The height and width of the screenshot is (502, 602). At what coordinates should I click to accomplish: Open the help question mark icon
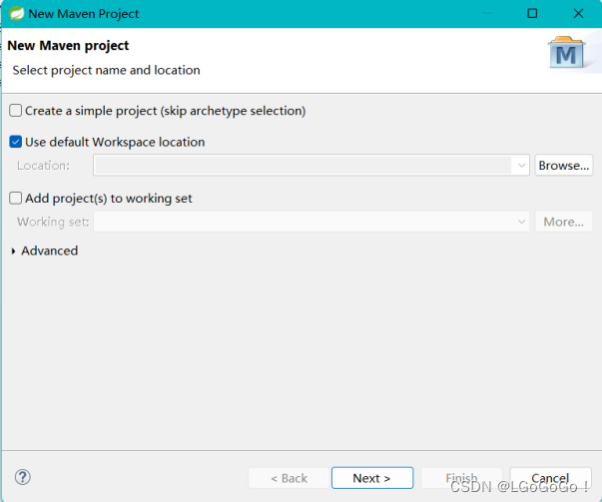pyautogui.click(x=24, y=478)
